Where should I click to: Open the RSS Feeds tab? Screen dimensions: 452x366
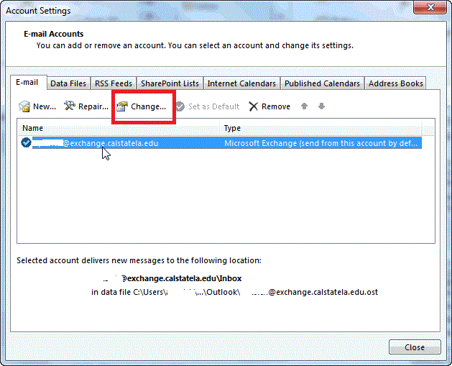(114, 83)
